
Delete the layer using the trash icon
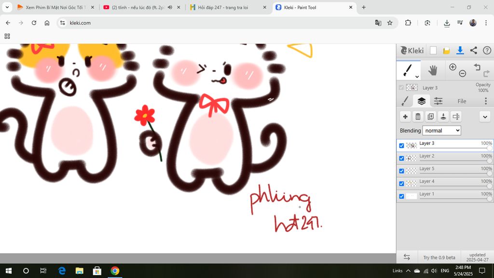point(418,116)
